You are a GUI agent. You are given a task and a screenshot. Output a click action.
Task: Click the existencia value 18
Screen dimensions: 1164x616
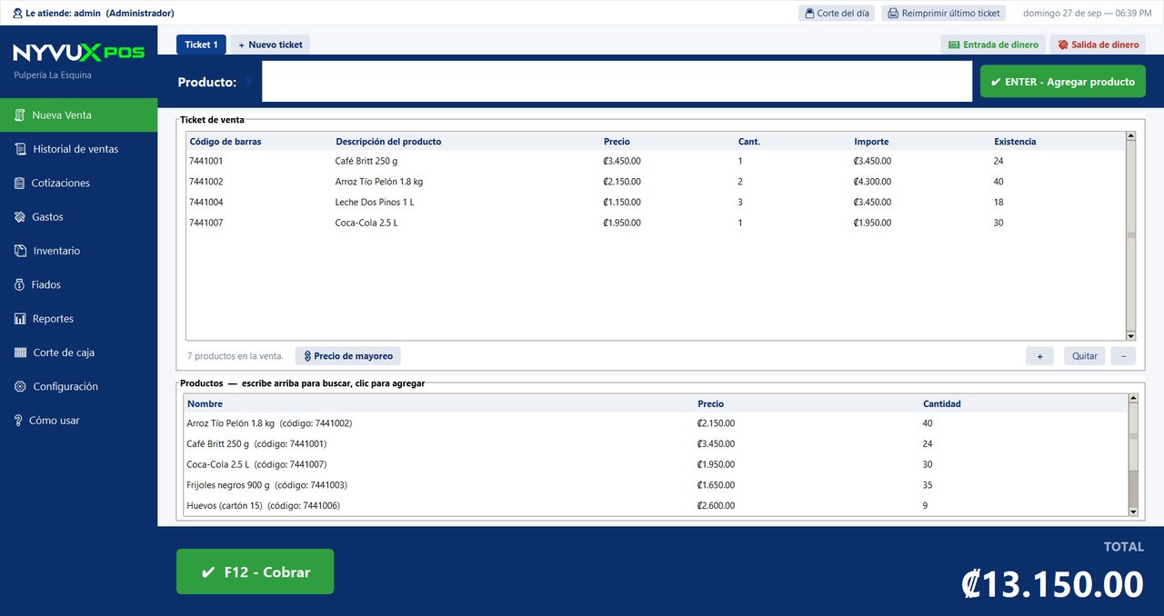[x=998, y=203]
